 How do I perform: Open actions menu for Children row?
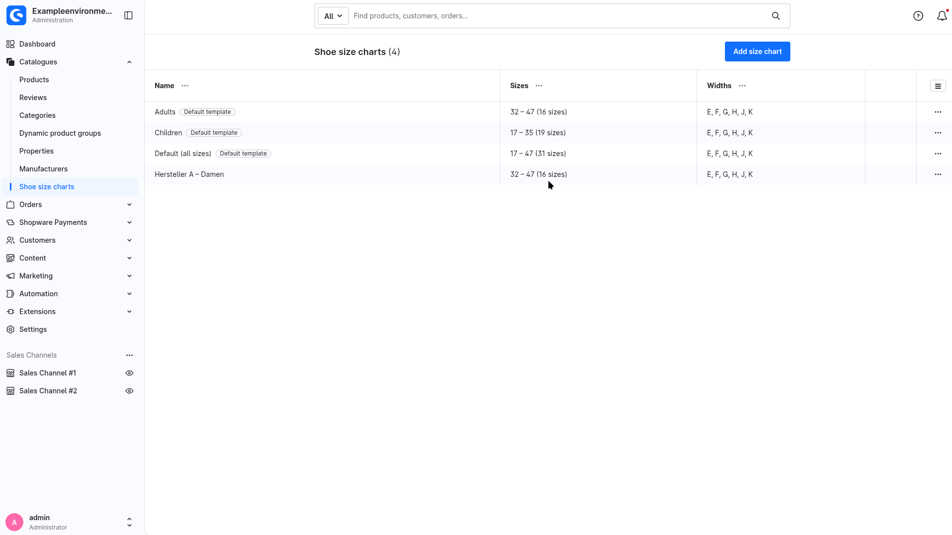tap(938, 133)
